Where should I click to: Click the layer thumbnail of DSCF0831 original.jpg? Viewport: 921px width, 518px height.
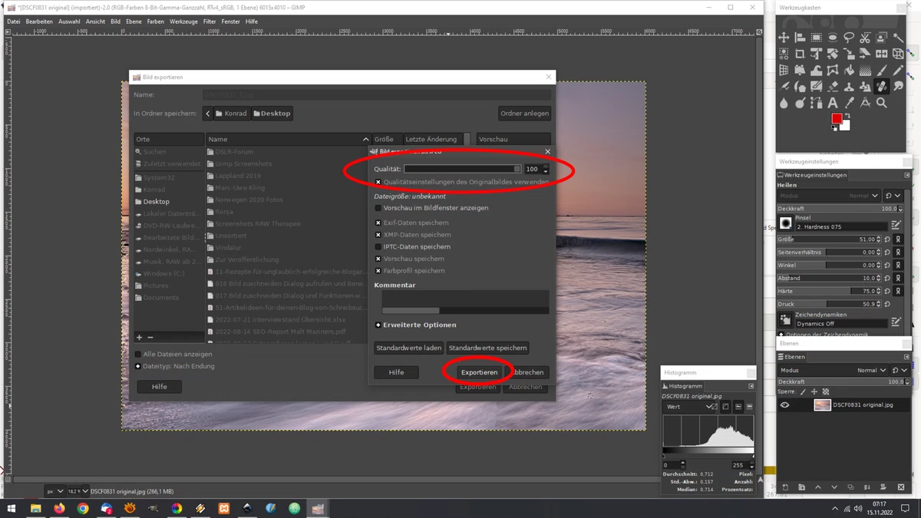(x=822, y=405)
